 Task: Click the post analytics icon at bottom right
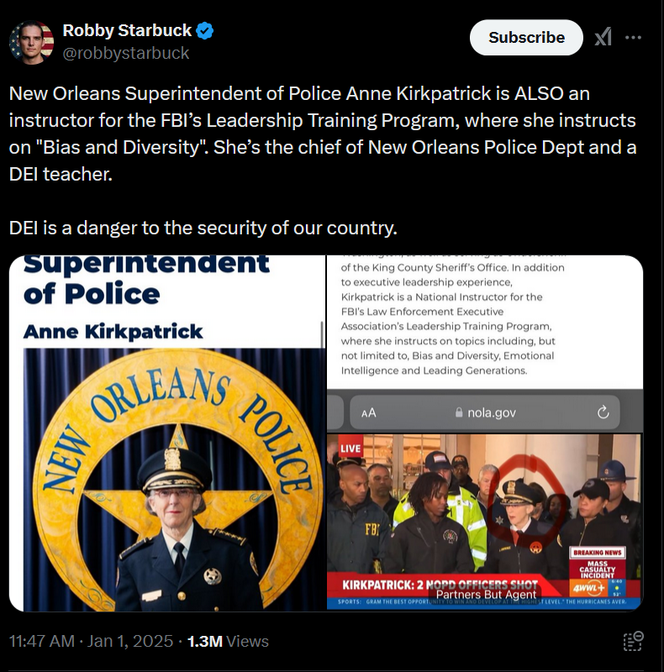coord(633,641)
